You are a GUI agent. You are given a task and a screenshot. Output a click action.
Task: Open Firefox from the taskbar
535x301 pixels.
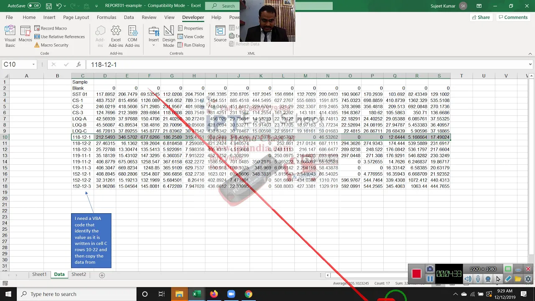(x=214, y=294)
